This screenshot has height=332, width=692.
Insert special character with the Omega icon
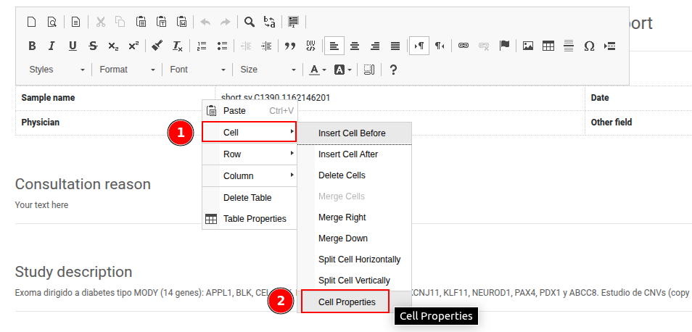coord(589,46)
